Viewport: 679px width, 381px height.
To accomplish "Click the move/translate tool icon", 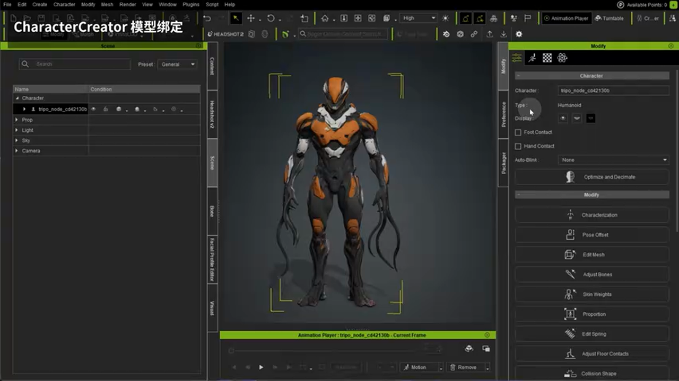I will click(251, 19).
